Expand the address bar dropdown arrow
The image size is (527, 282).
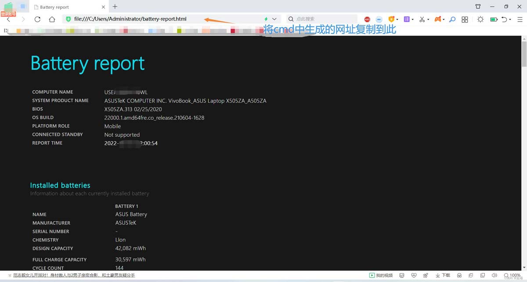(274, 19)
